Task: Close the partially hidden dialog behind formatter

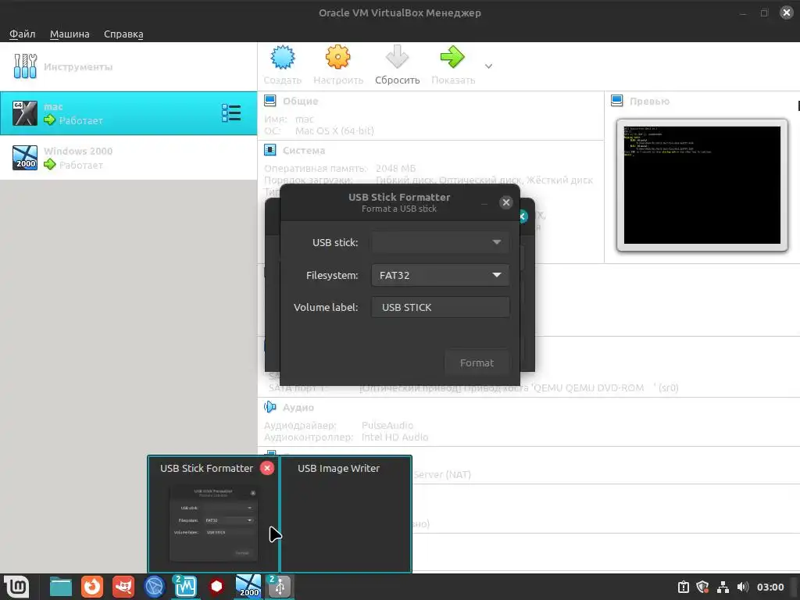Action: [x=523, y=217]
